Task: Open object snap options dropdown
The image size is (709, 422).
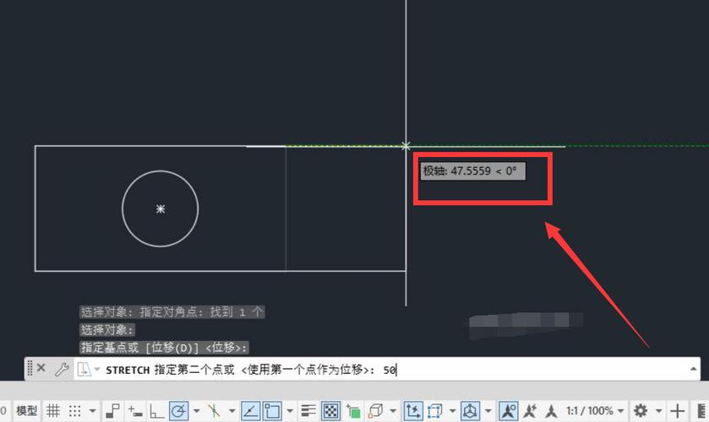Action: 290,411
